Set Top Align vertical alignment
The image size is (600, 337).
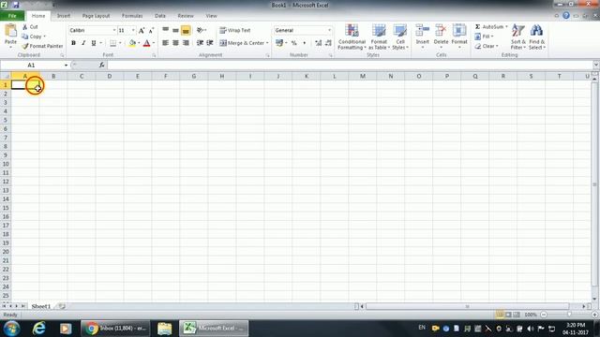165,30
